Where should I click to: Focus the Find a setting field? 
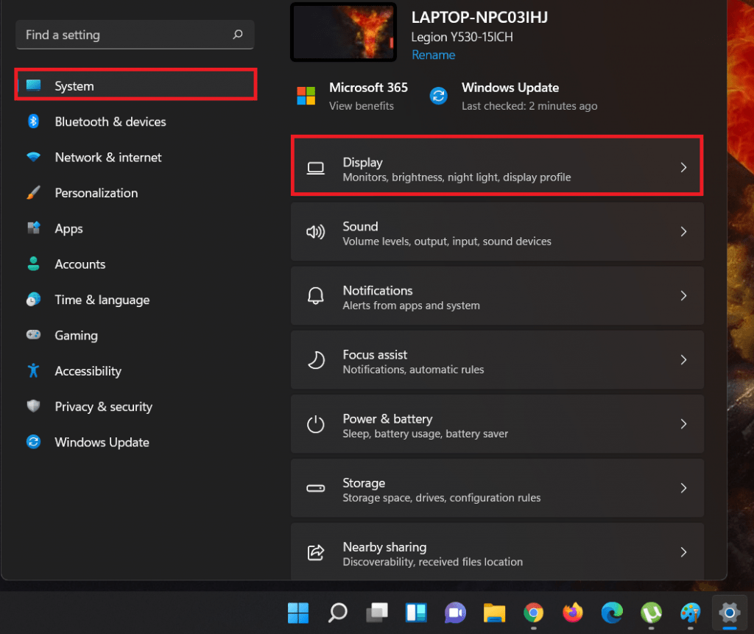[x=135, y=35]
